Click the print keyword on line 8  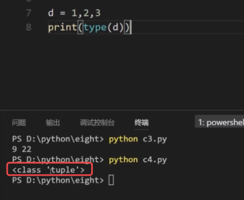[62, 28]
